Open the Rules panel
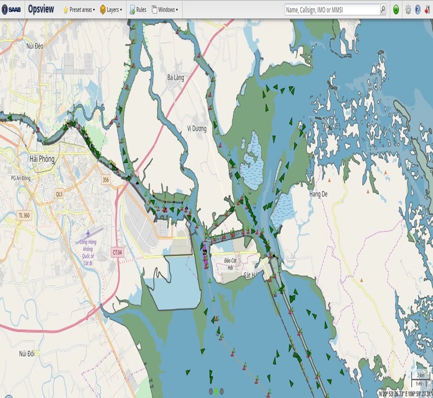The height and width of the screenshot is (398, 433). pyautogui.click(x=137, y=10)
